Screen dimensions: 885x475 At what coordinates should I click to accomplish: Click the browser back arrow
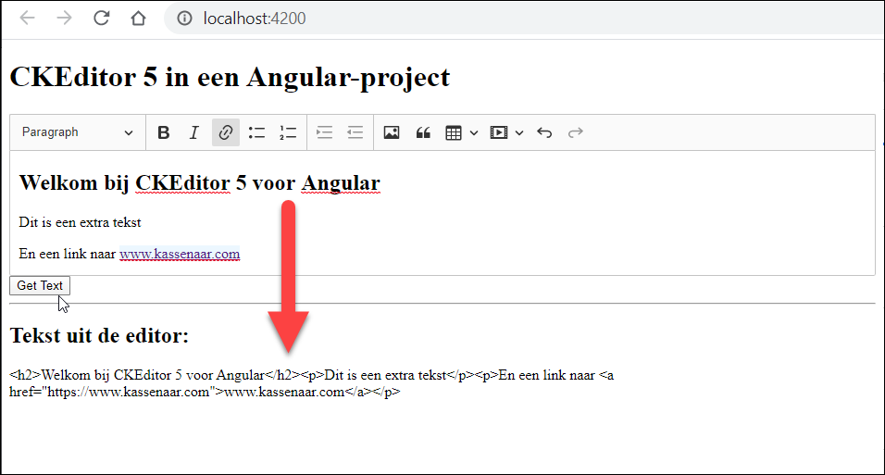27,19
